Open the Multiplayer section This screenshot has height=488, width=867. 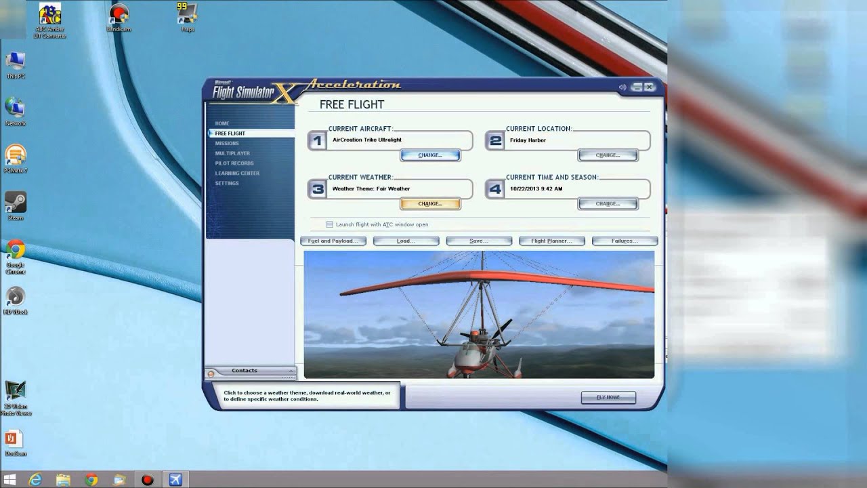click(x=232, y=153)
